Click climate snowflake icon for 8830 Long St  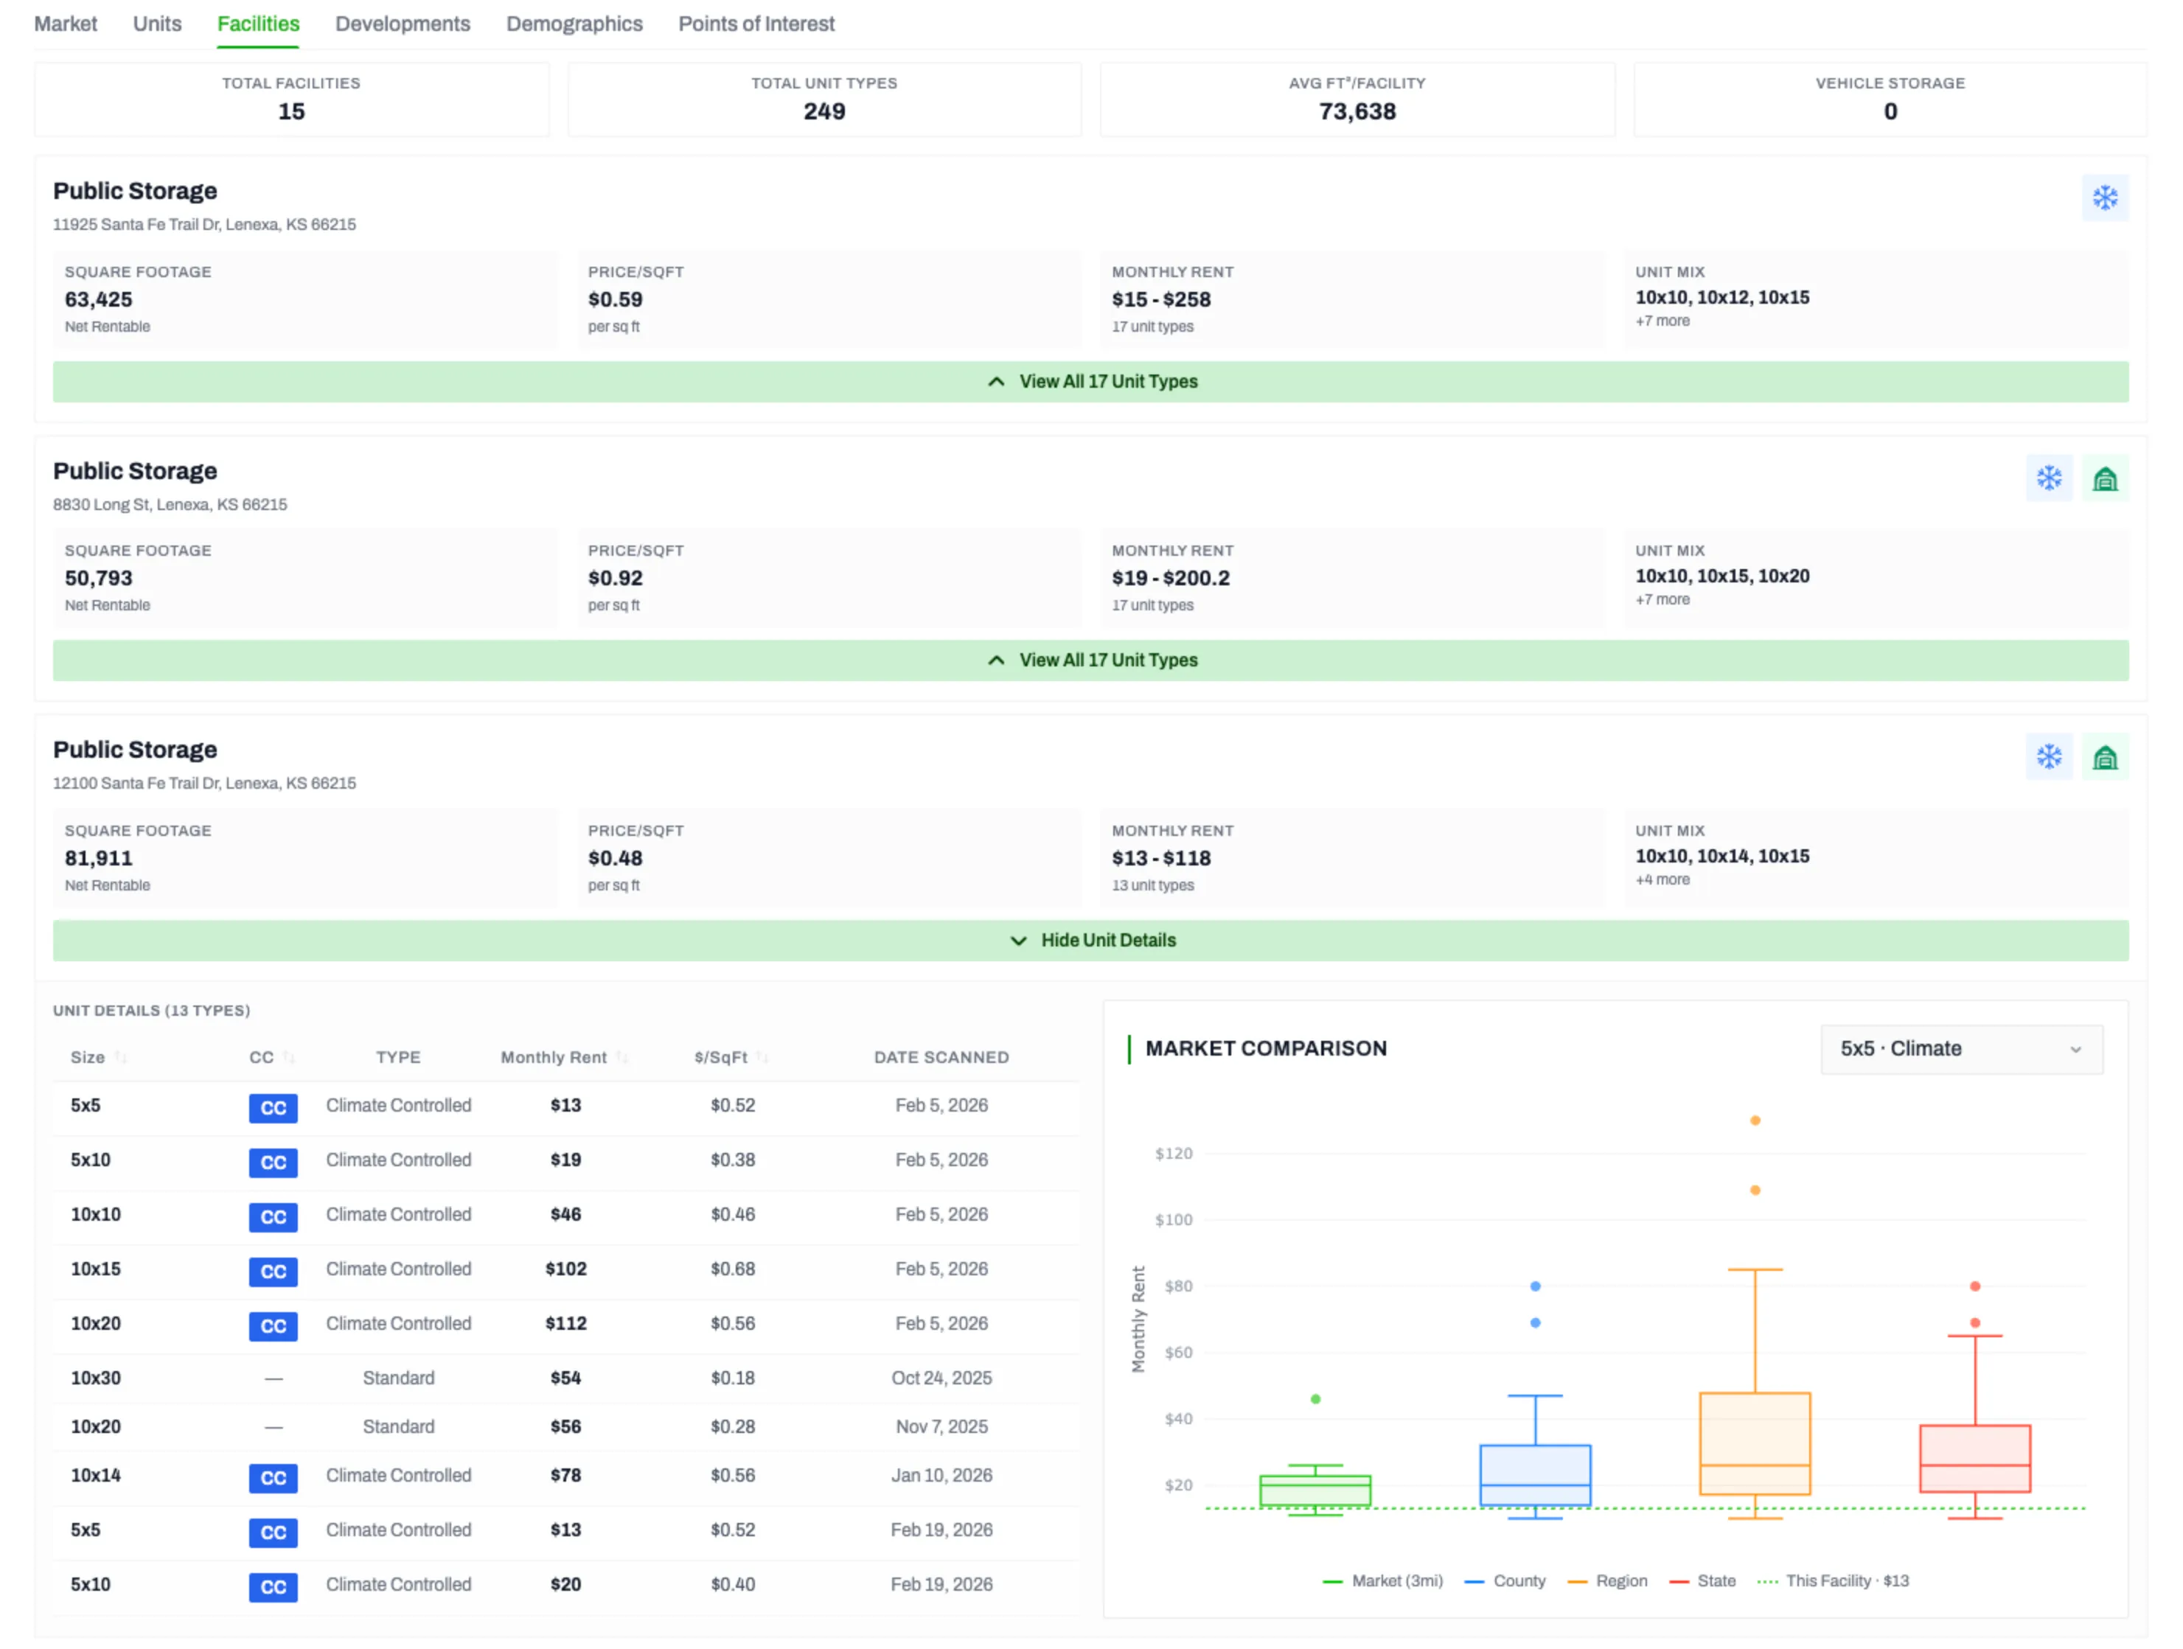(x=2049, y=478)
